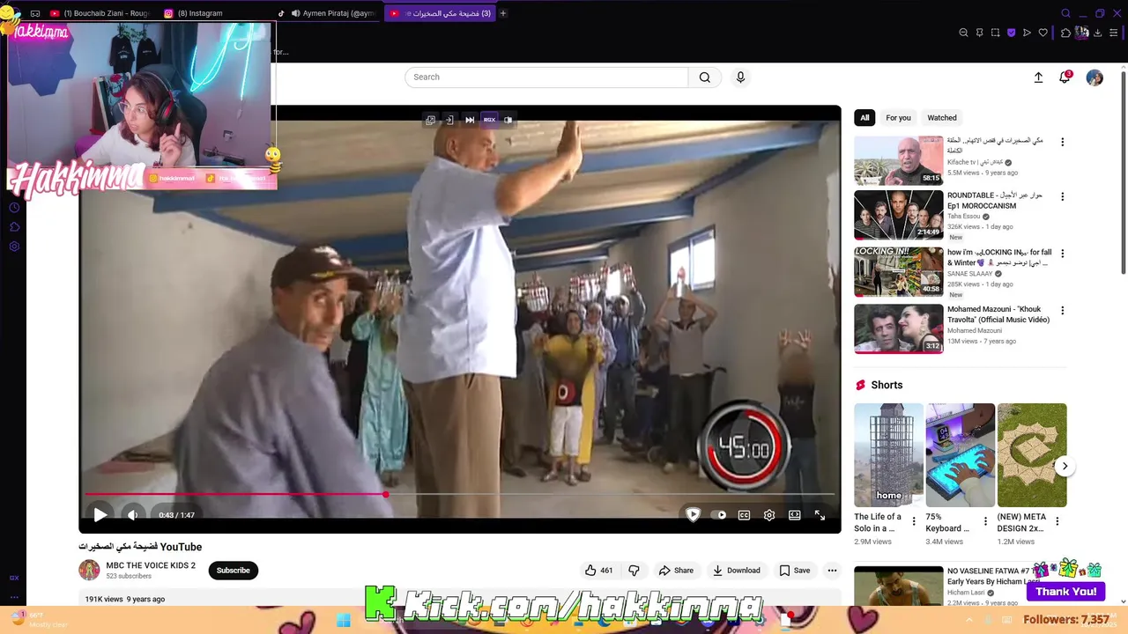The width and height of the screenshot is (1128, 634).
Task: Switch to the Bouchaib Ziani browser tab
Action: click(100, 13)
